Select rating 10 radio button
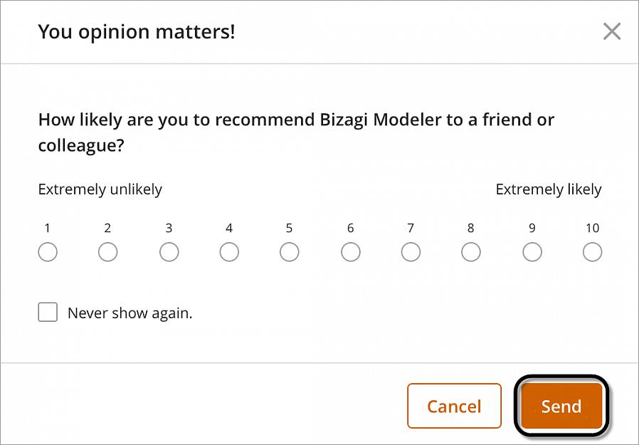Viewport: 639px width, 445px height. pyautogui.click(x=592, y=252)
